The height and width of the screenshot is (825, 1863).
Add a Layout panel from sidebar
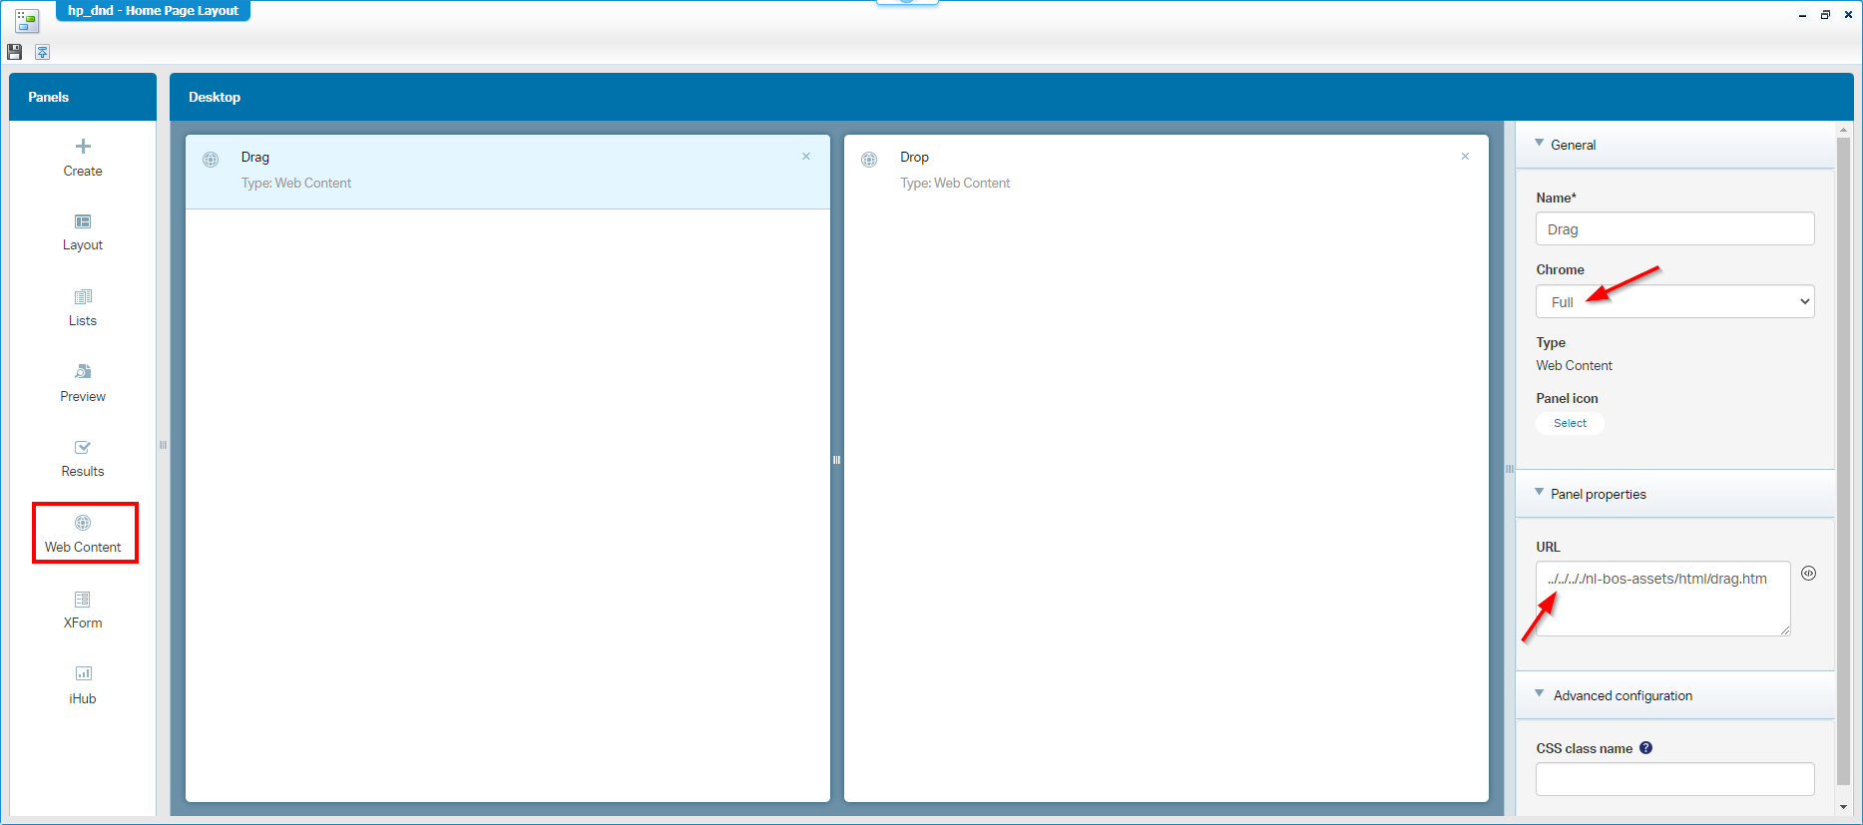(x=83, y=232)
